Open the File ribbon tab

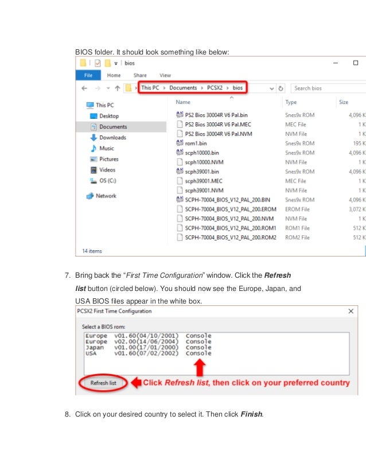point(88,75)
